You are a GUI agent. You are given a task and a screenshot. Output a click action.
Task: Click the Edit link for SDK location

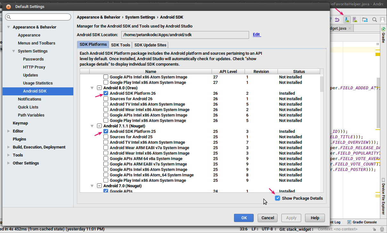(x=256, y=35)
